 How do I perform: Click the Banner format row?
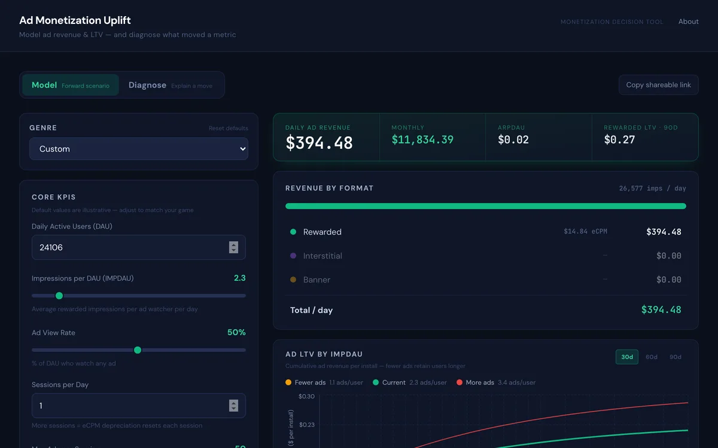486,280
